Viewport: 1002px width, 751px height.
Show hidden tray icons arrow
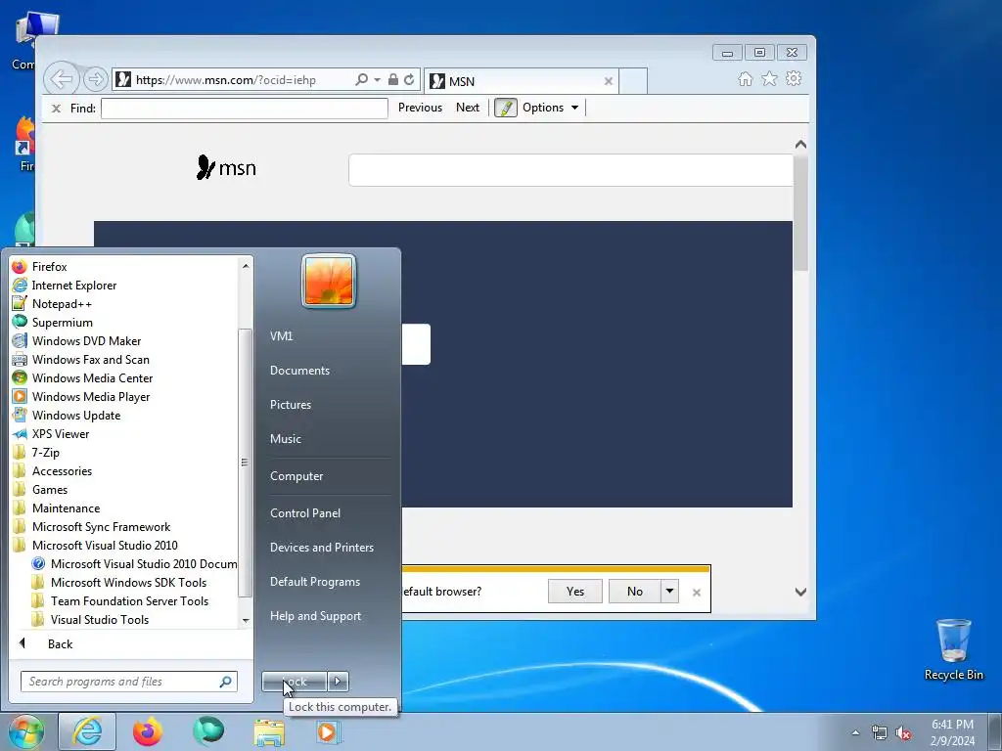(855, 733)
